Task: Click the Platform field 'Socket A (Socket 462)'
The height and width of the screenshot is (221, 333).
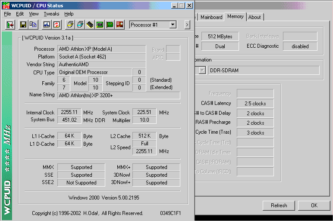Action: click(101, 57)
